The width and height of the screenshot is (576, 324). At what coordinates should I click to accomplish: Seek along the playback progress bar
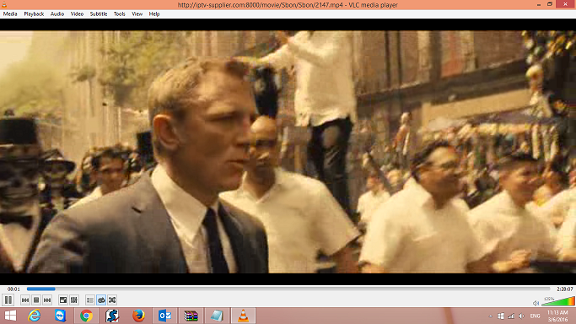pos(288,289)
